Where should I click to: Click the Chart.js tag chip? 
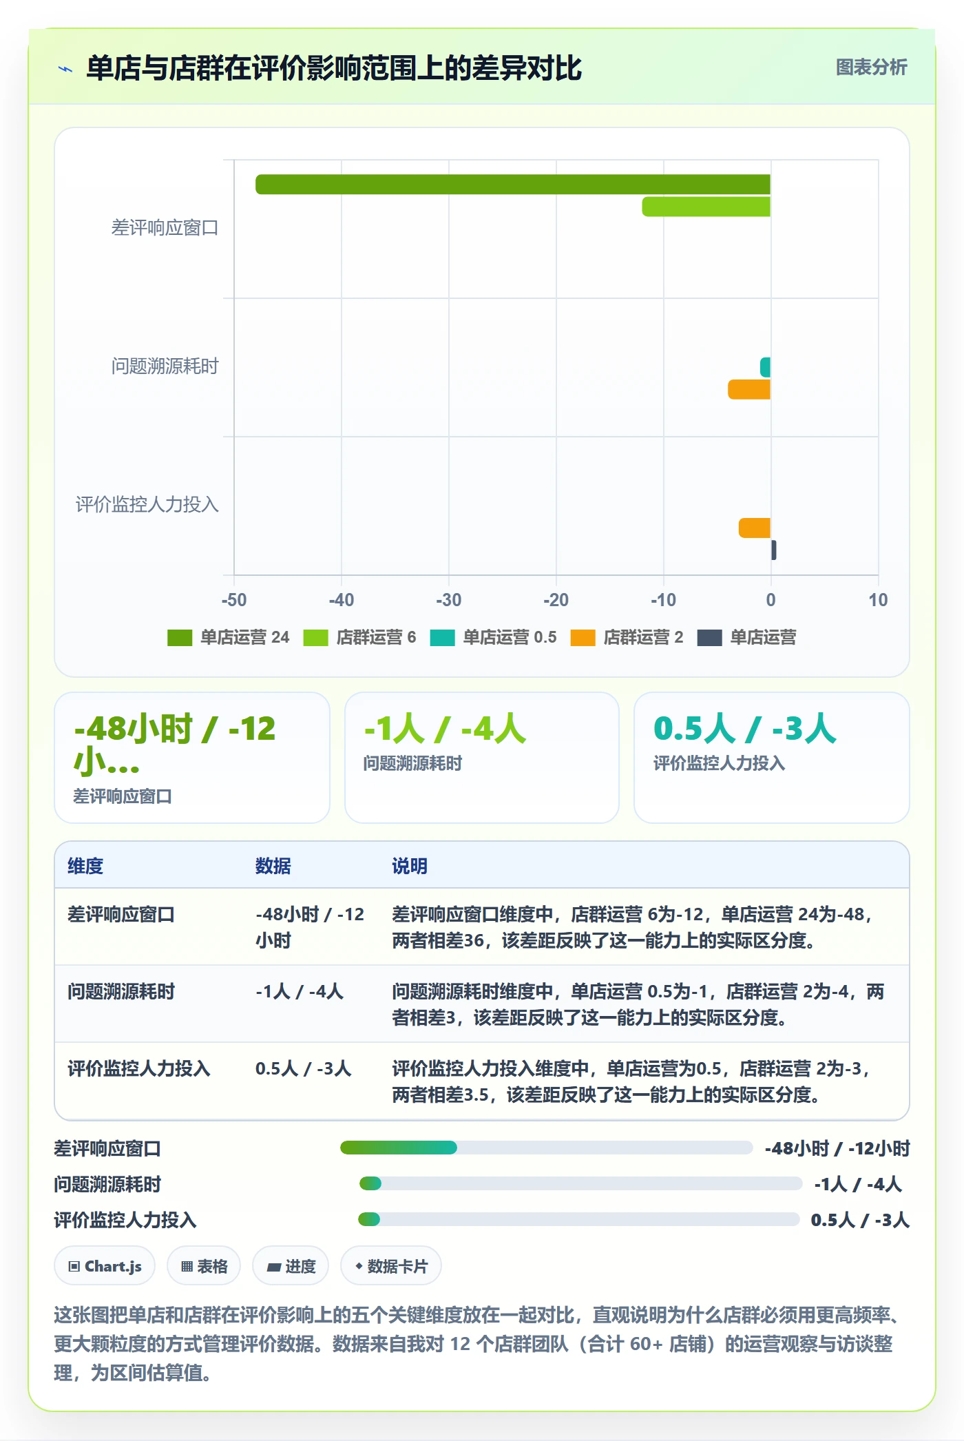click(x=105, y=1266)
